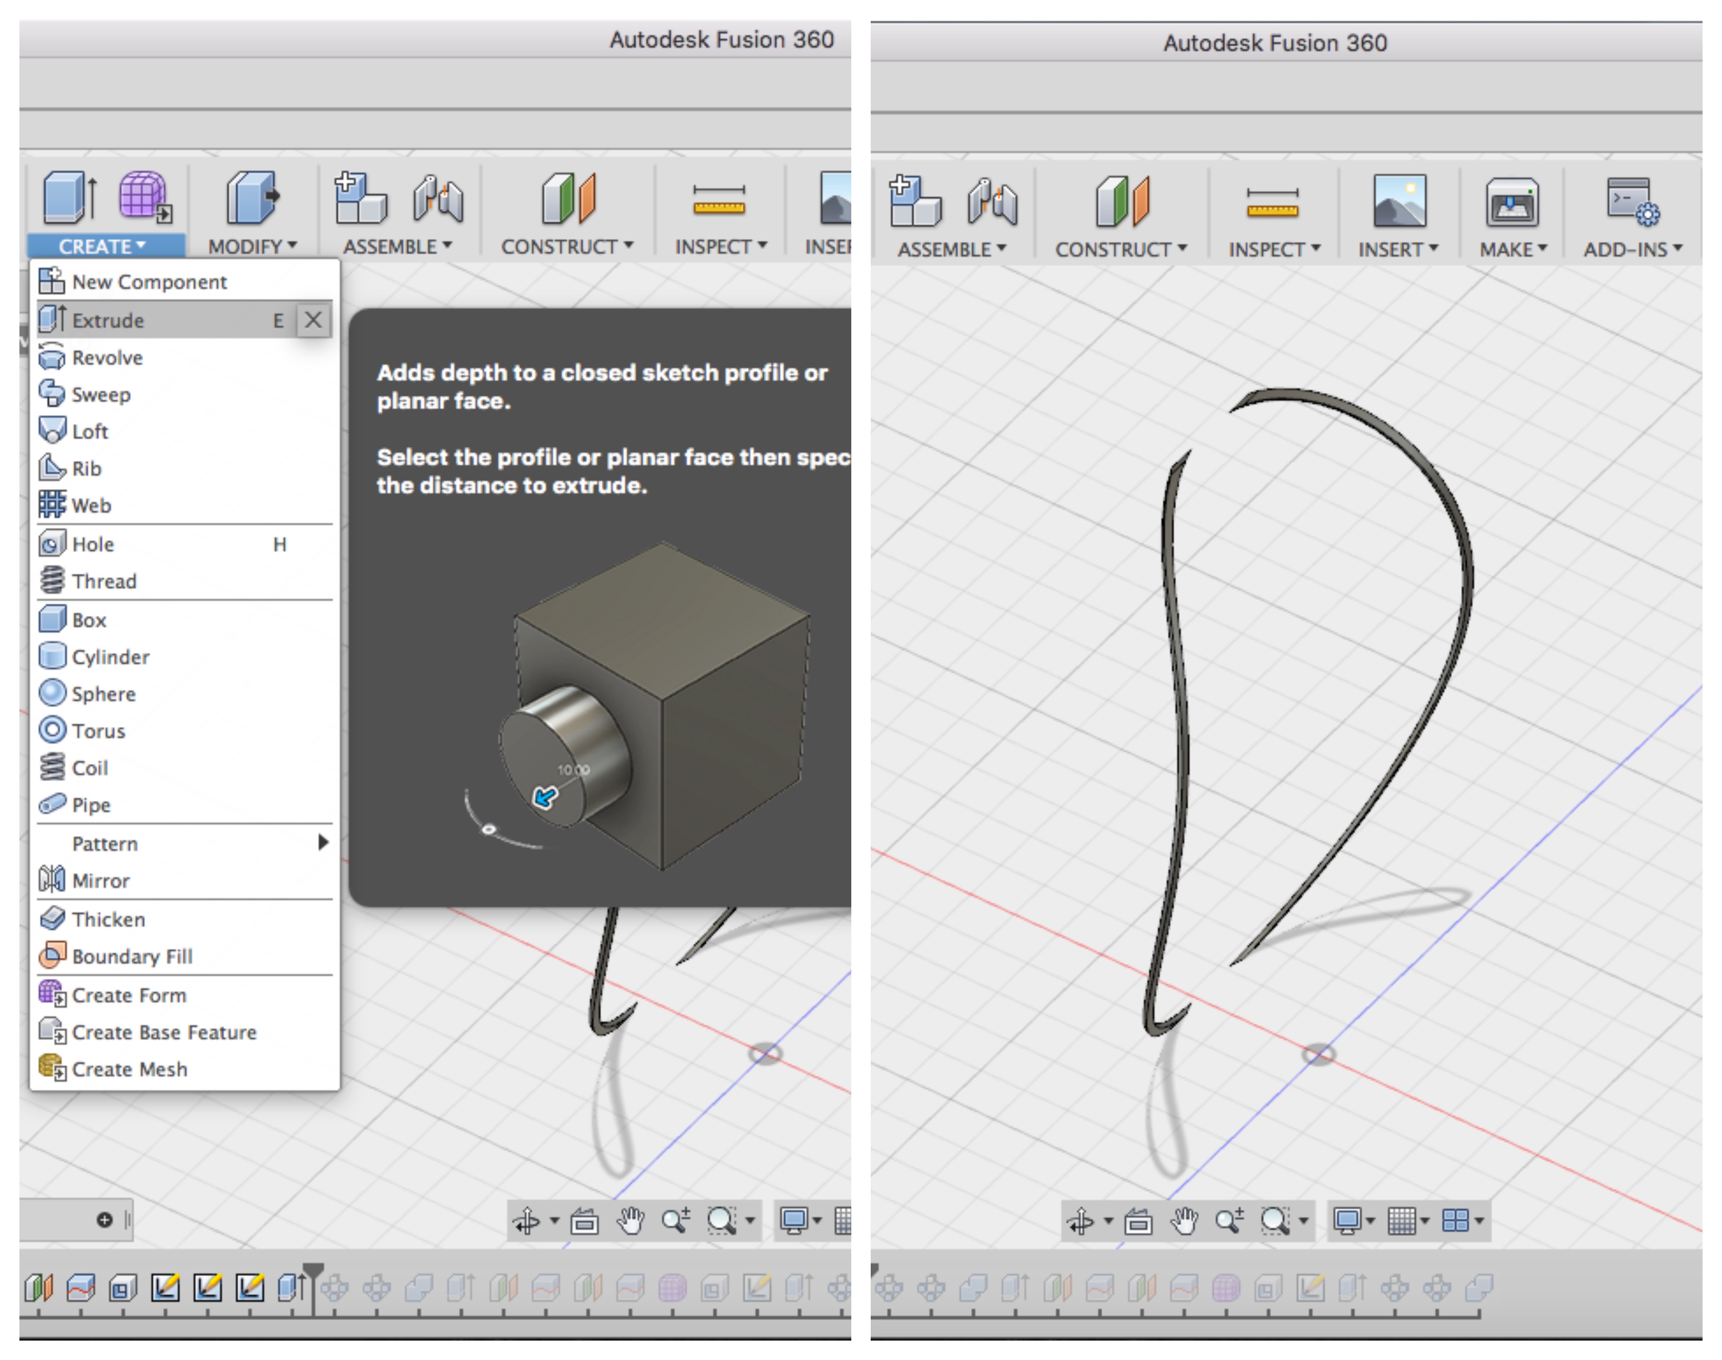This screenshot has width=1722, height=1360.
Task: Click Viewports layout icon in right window
Action: tap(1456, 1221)
